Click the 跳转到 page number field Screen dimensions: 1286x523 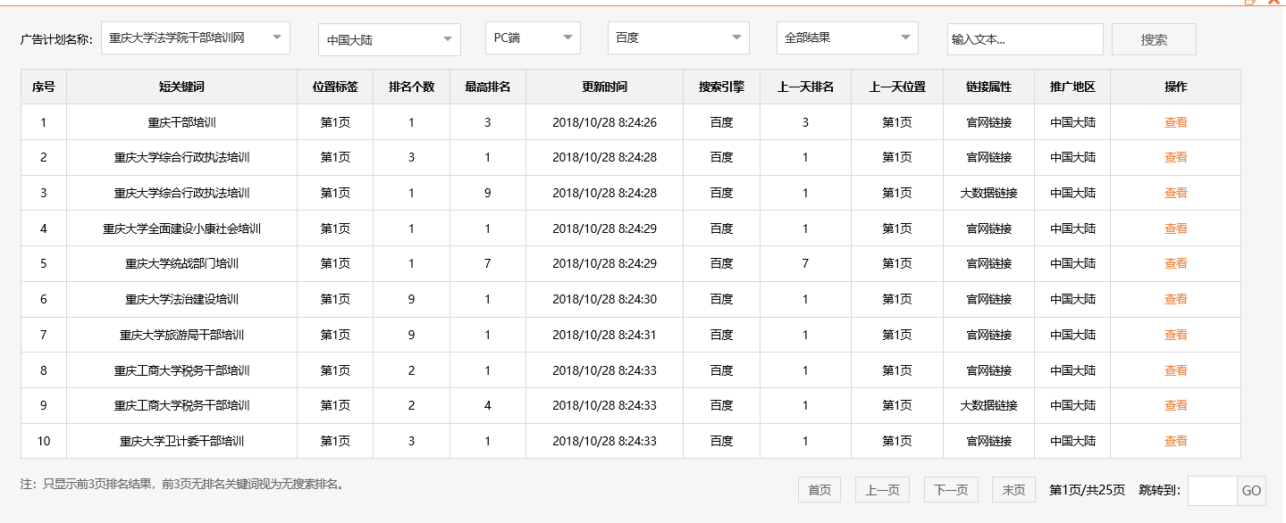pos(1212,491)
